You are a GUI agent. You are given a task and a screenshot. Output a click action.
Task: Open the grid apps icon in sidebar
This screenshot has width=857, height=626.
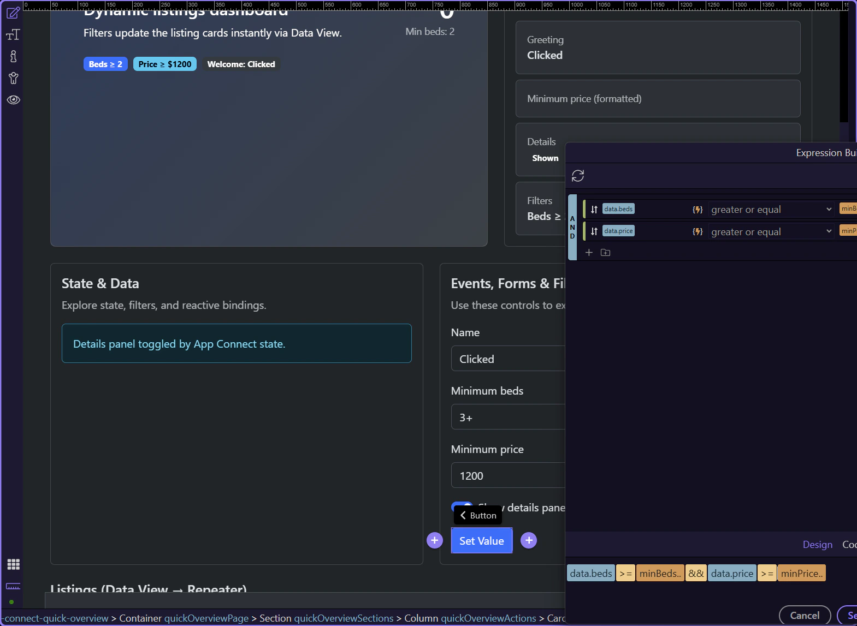[x=13, y=564]
